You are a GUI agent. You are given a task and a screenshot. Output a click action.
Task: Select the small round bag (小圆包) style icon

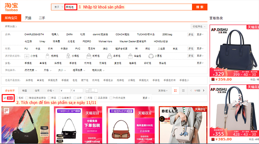coord(151,56)
